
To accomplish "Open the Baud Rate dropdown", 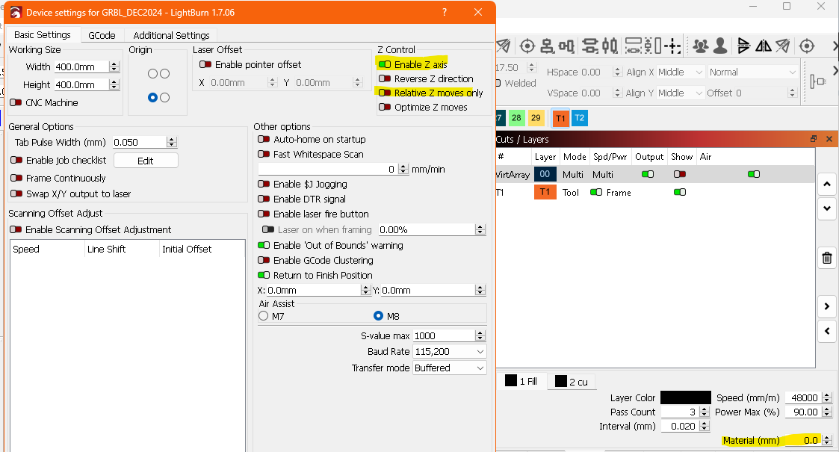I will click(x=450, y=351).
